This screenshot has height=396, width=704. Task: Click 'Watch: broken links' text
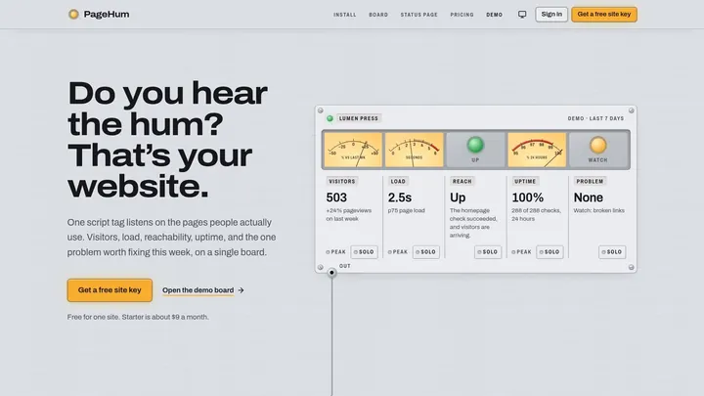tap(599, 210)
